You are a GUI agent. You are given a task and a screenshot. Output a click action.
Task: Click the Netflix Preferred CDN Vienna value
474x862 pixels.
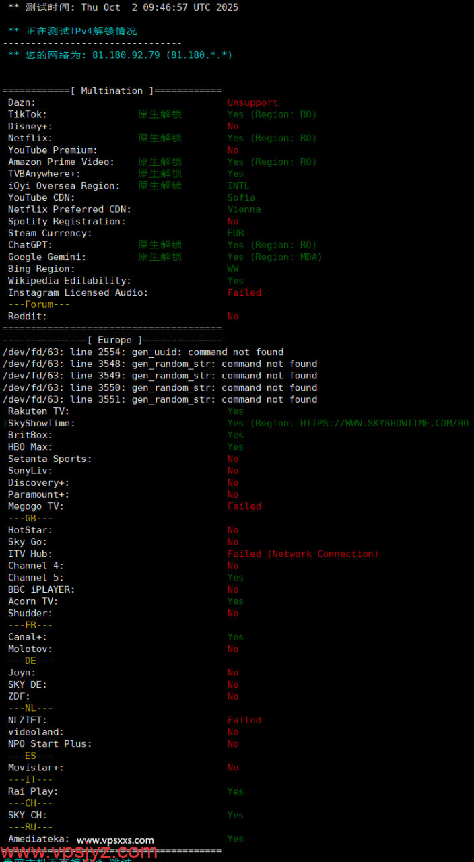244,209
